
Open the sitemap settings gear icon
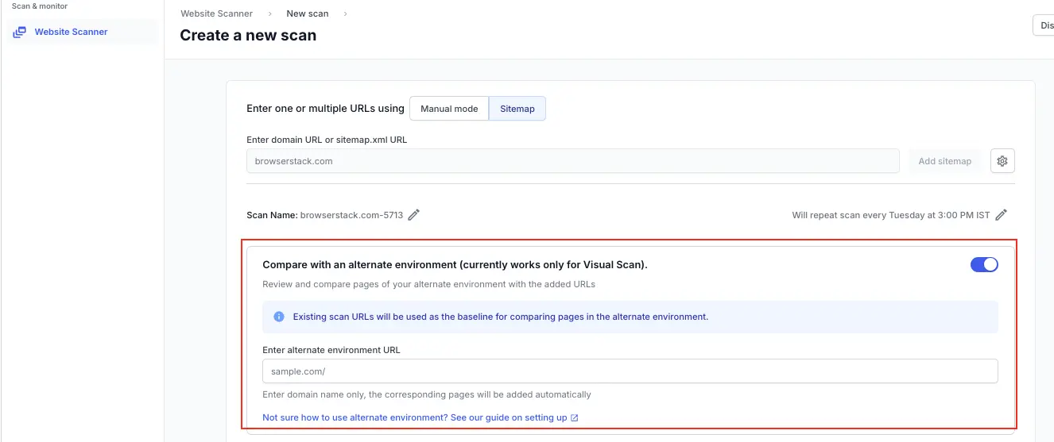pos(1002,161)
